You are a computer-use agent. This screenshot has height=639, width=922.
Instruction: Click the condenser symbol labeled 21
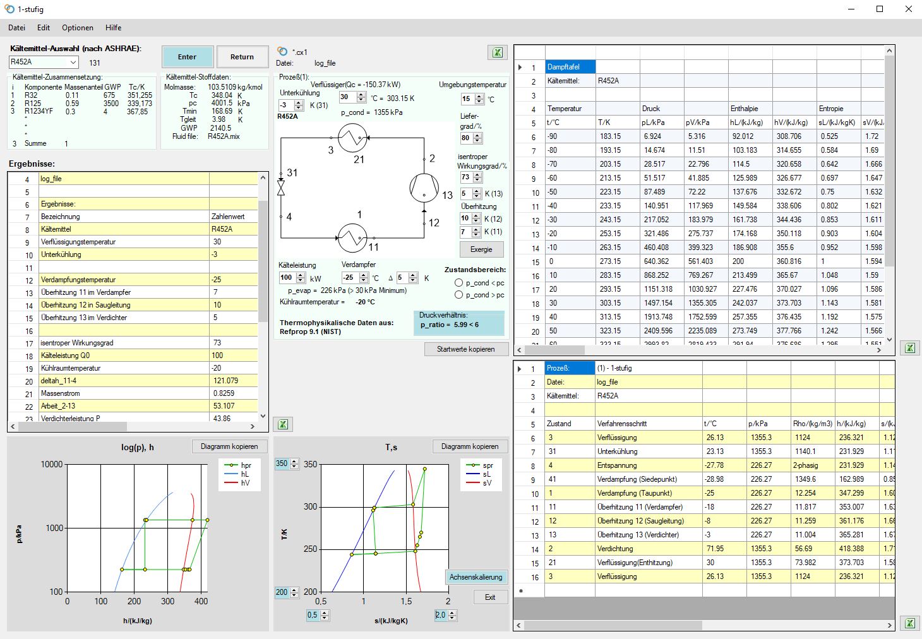click(x=352, y=138)
